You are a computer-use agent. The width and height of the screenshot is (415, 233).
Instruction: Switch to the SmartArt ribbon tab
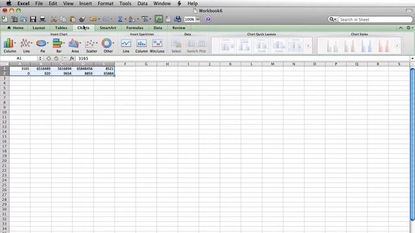(108, 28)
